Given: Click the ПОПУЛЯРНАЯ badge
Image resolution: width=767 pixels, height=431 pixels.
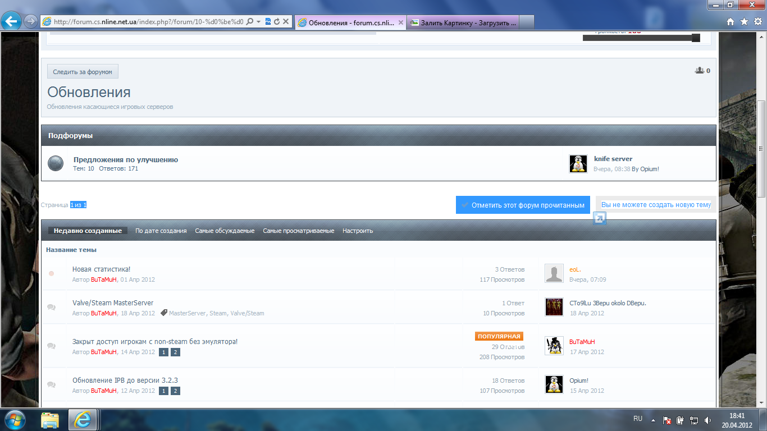Looking at the screenshot, I should coord(499,336).
